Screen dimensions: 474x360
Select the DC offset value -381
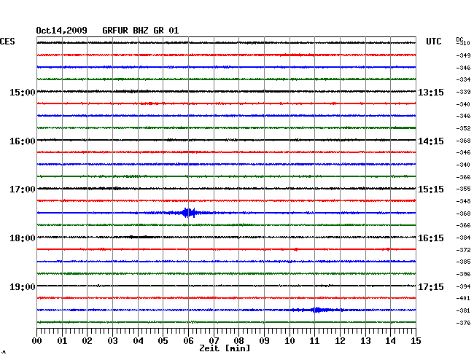coord(463,310)
